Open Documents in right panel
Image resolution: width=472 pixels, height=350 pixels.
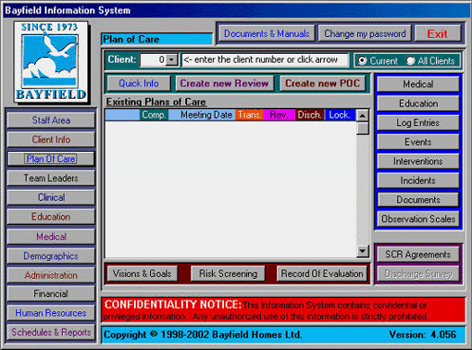coord(418,200)
